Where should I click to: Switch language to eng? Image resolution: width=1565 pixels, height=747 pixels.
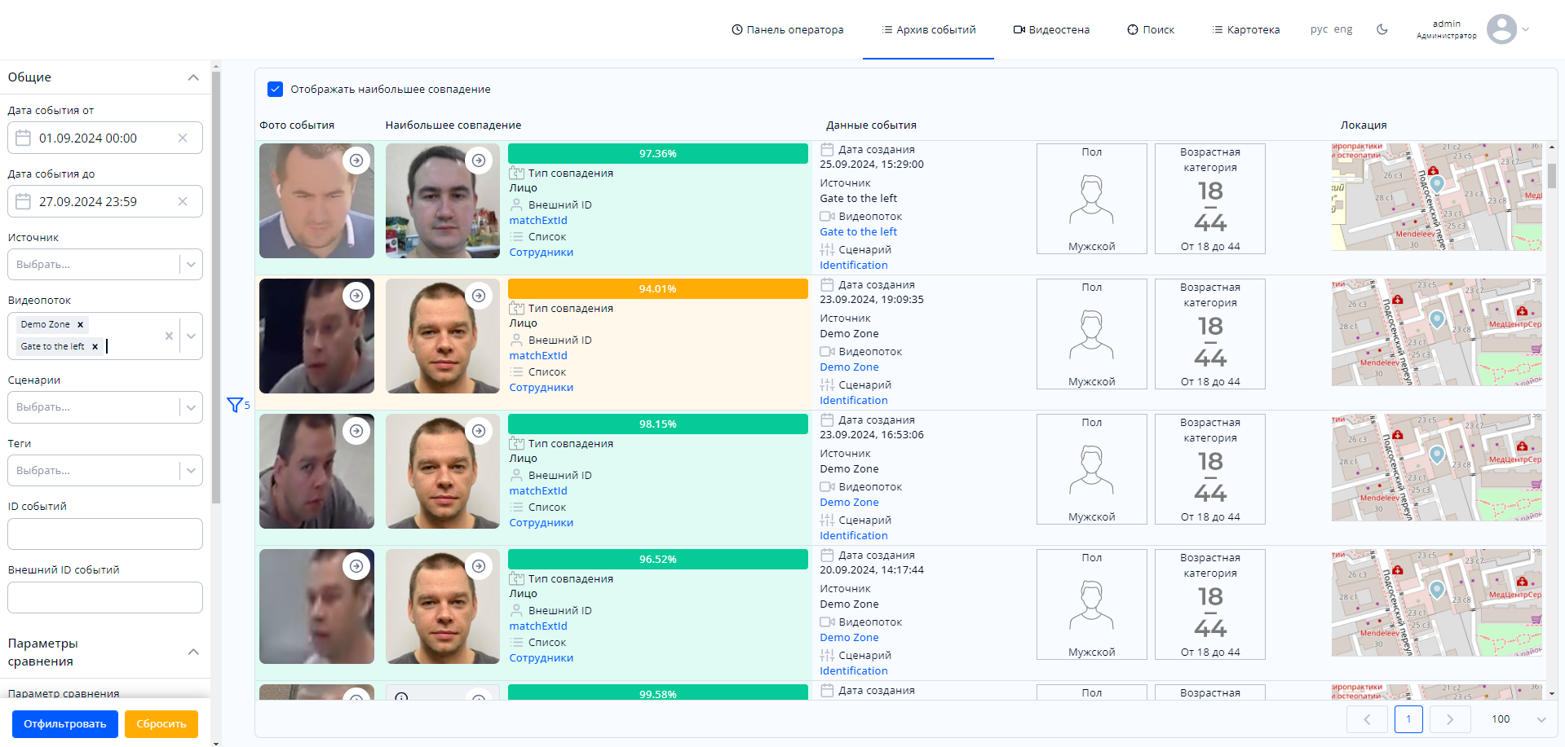[1343, 29]
